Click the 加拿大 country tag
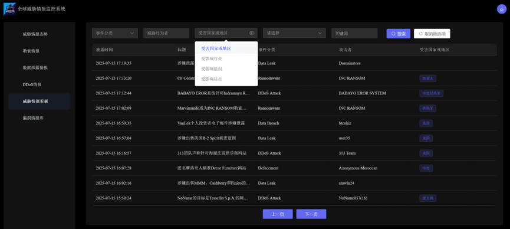The image size is (510, 229). point(427,78)
